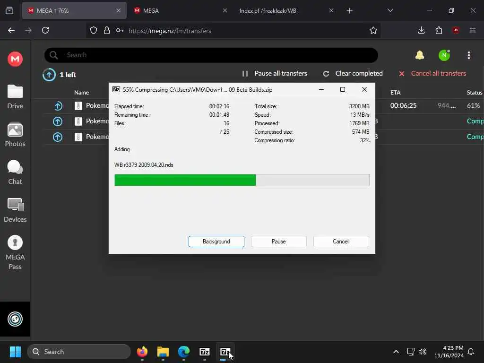Click Pause all transfers
The height and width of the screenshot is (363, 484).
coord(275,73)
